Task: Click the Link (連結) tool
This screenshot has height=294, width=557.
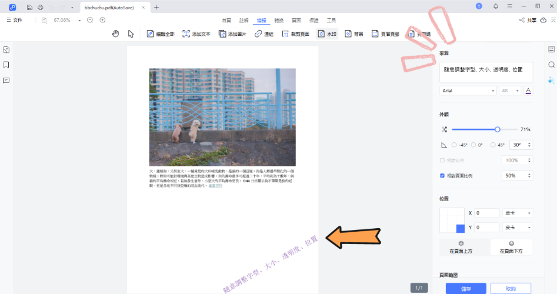Action: [264, 34]
